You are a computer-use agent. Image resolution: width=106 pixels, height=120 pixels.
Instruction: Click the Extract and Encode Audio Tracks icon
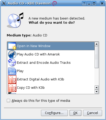12,63
